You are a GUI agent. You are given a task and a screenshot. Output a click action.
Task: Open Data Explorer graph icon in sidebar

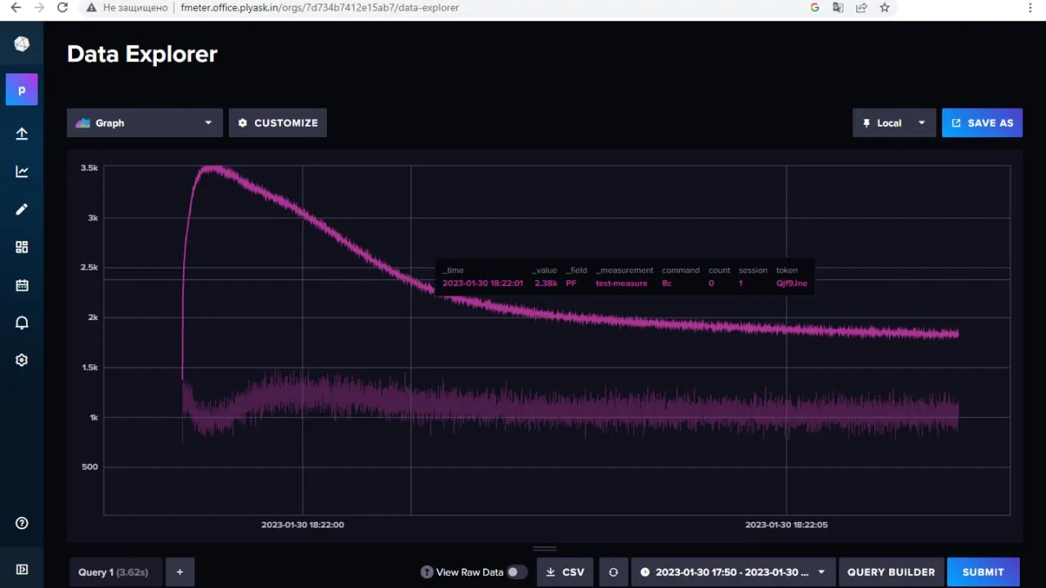(x=22, y=171)
